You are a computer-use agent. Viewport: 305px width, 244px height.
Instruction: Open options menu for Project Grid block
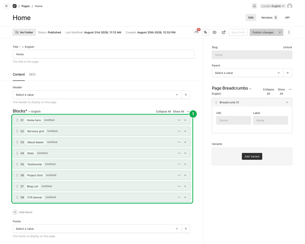point(179,175)
